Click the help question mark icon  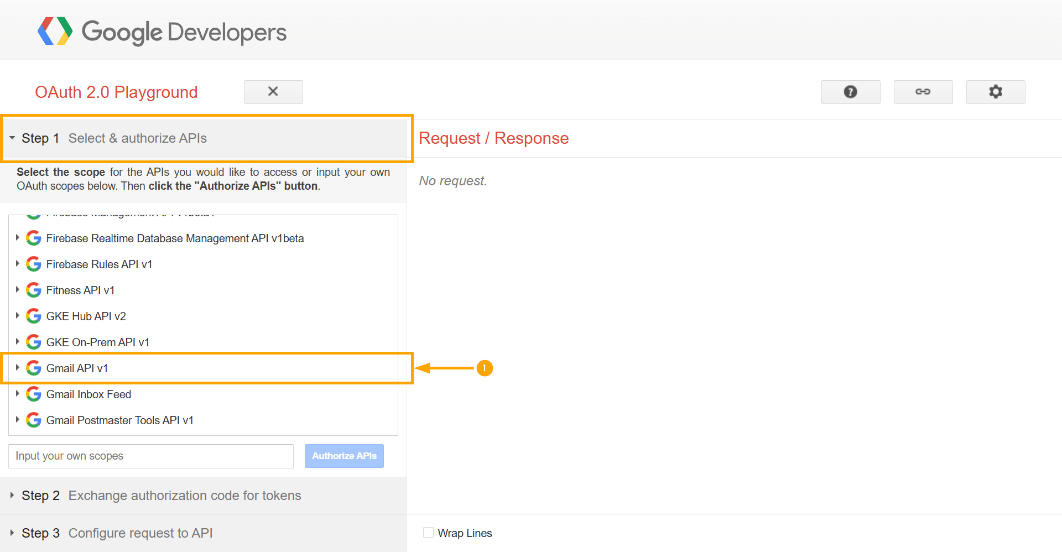[x=850, y=92]
